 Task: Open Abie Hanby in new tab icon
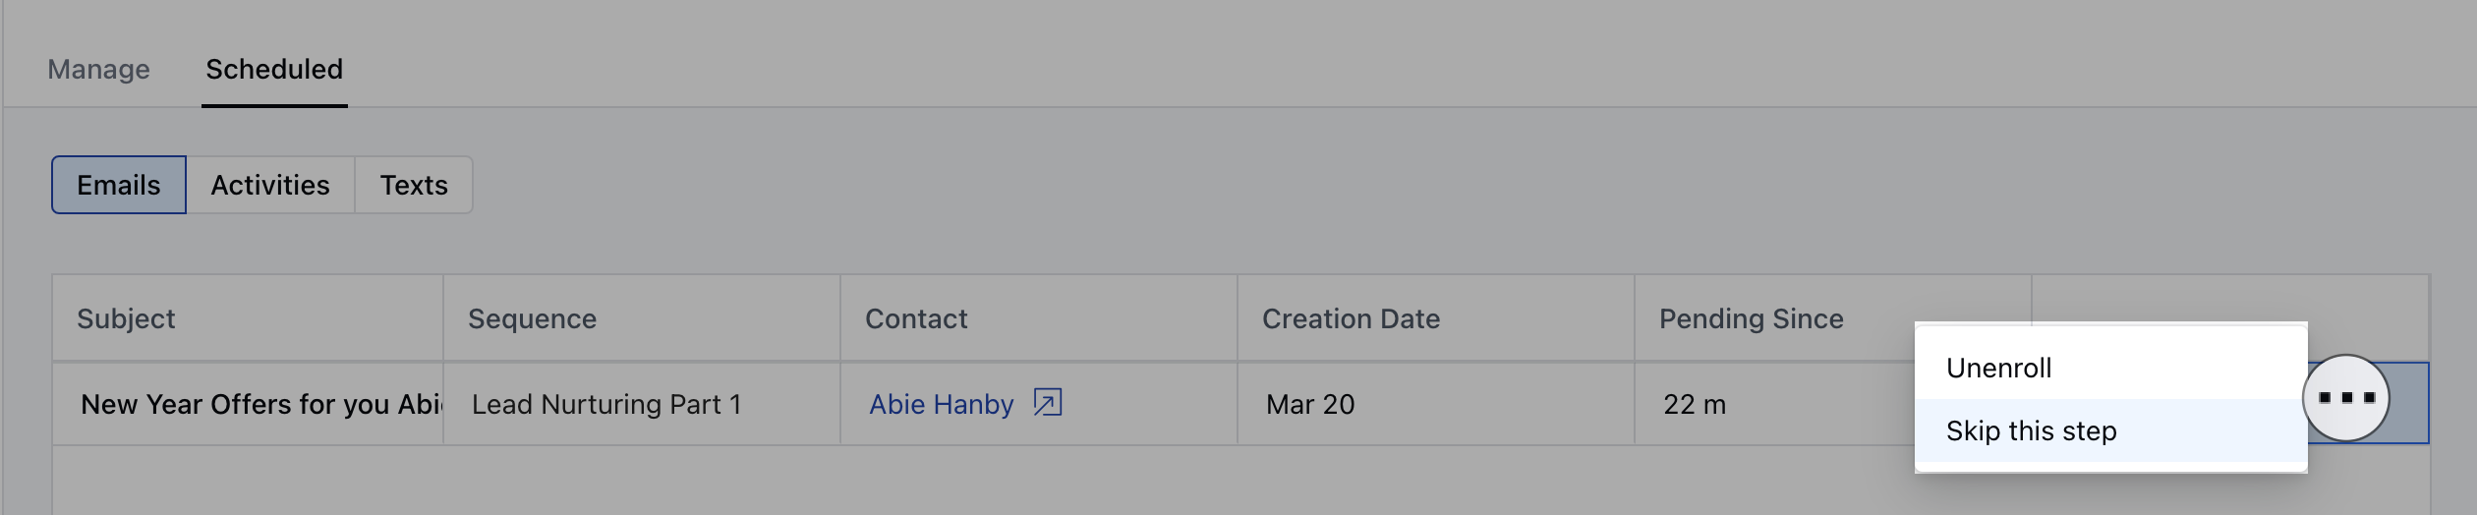[1047, 403]
